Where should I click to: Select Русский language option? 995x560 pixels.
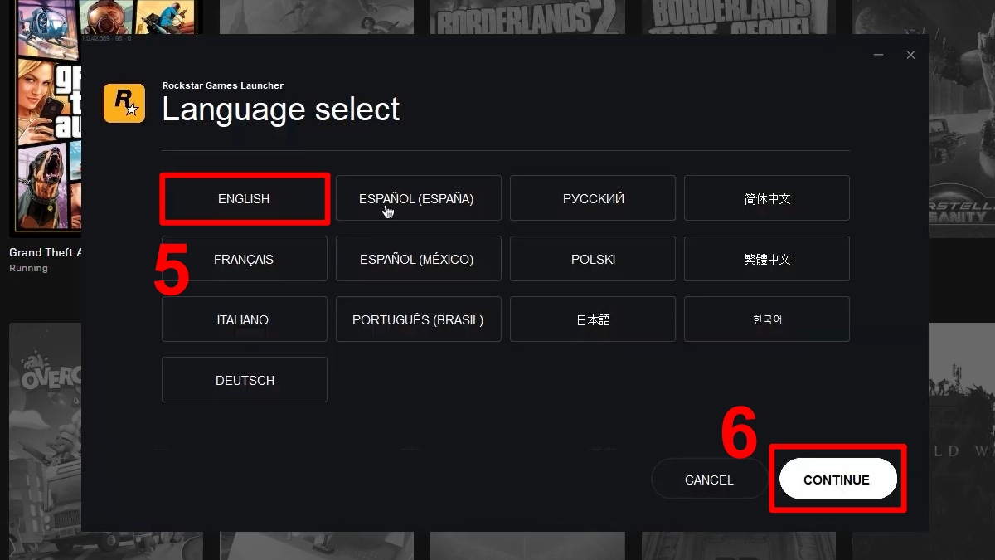(593, 198)
